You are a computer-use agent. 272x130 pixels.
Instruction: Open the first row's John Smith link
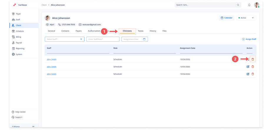52,59
